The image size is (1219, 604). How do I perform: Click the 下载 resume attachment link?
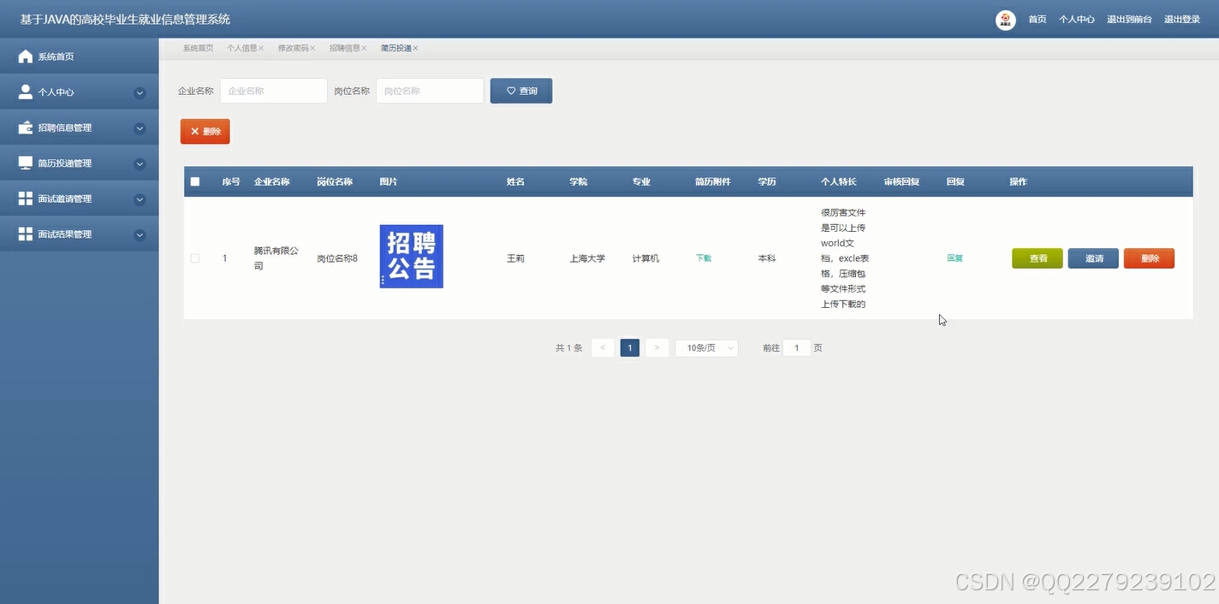tap(703, 258)
